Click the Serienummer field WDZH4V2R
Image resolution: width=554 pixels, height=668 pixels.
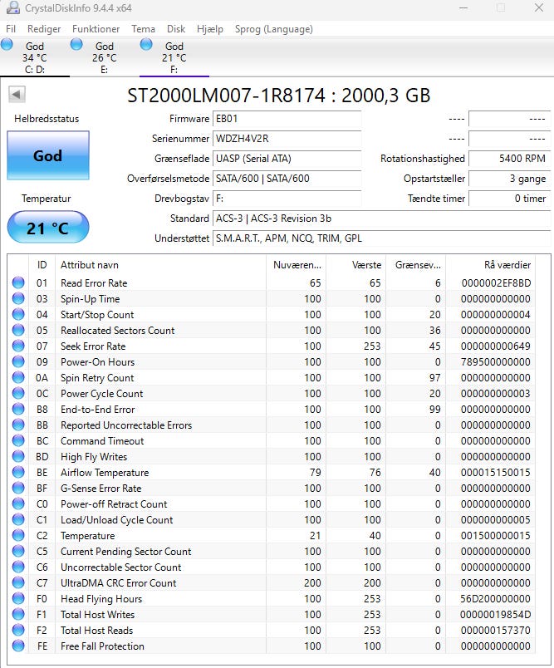287,139
